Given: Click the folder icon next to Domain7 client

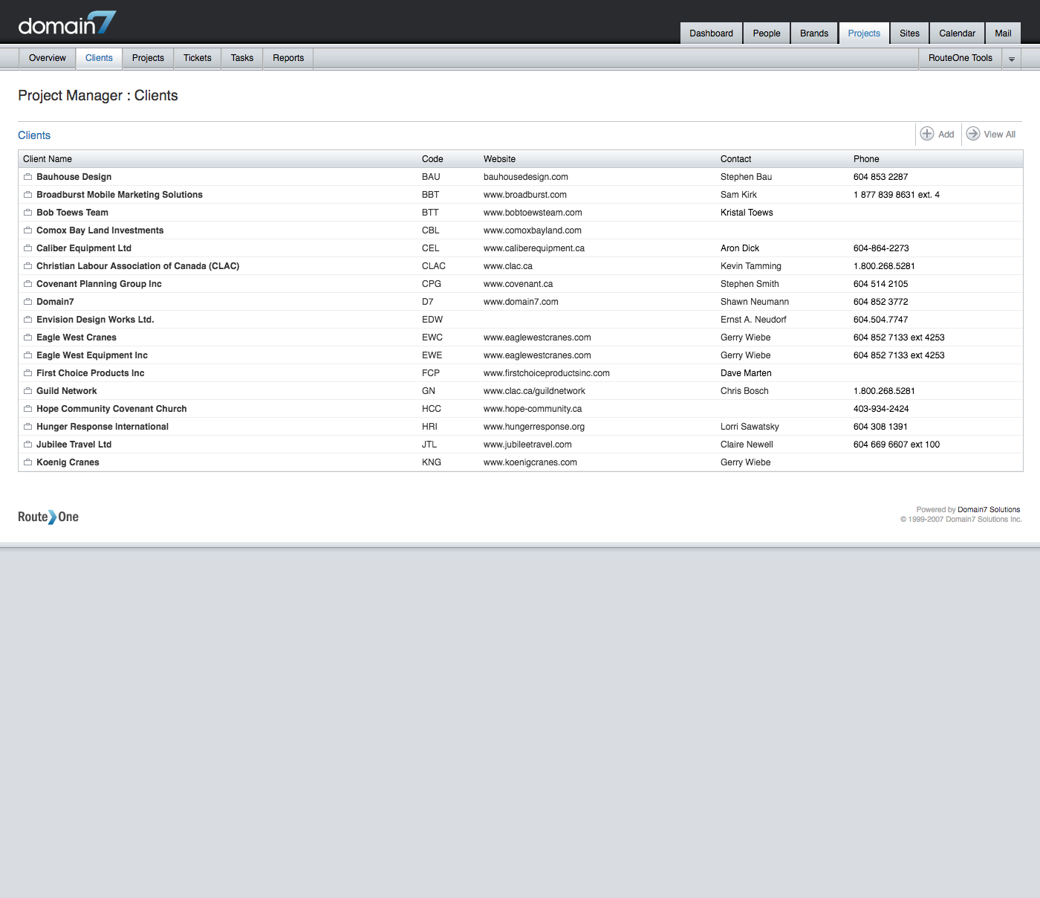Looking at the screenshot, I should [x=27, y=302].
